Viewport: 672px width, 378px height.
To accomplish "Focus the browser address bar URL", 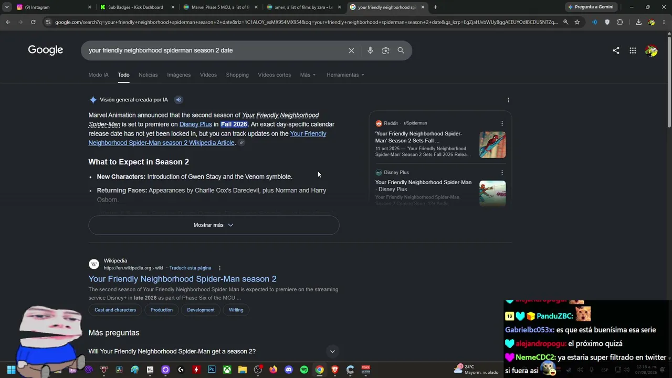I will click(306, 22).
